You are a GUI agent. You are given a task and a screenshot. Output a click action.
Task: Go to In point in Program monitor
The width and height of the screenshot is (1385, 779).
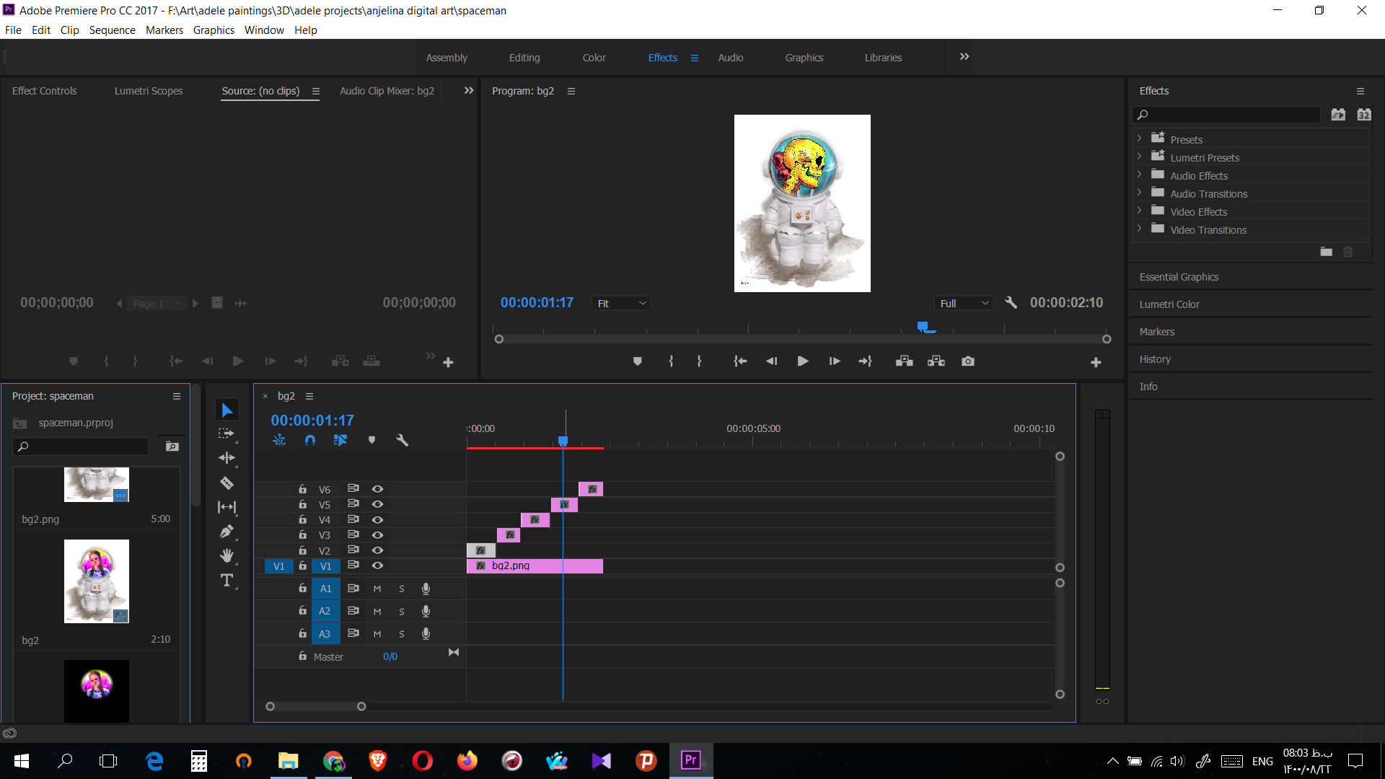tap(740, 361)
